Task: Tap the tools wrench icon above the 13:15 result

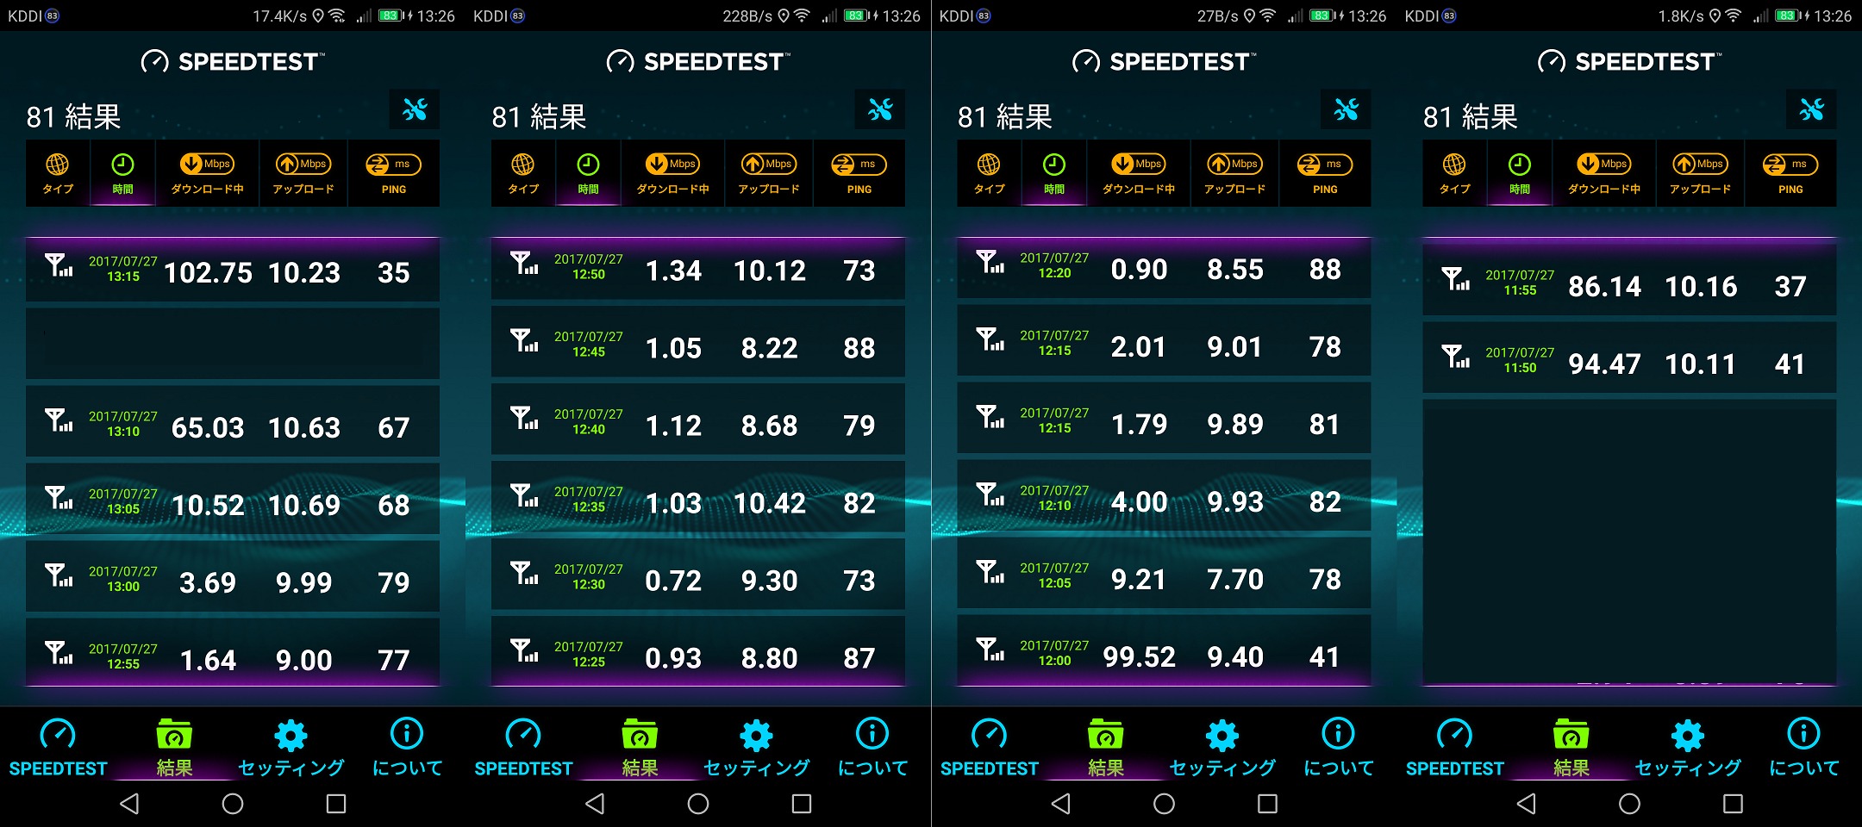Action: pos(415,109)
